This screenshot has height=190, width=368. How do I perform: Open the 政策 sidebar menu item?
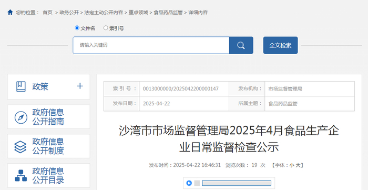tap(48, 87)
